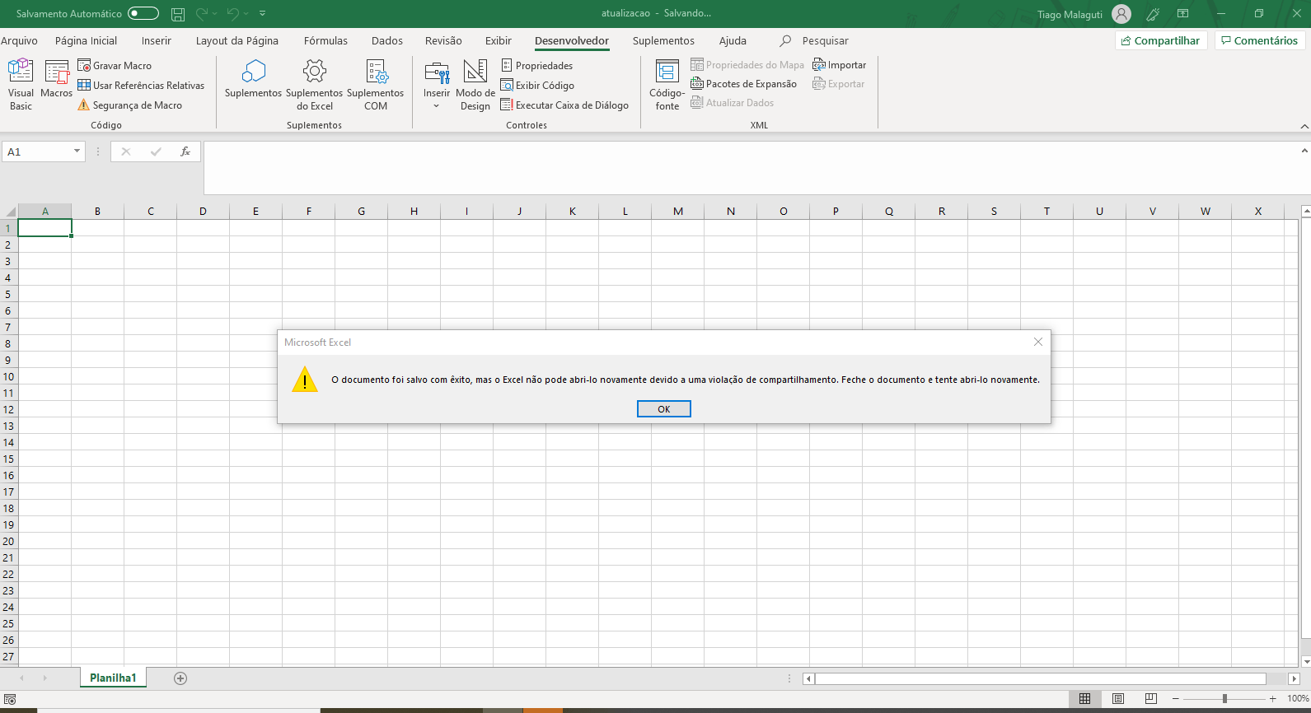Image resolution: width=1311 pixels, height=713 pixels.
Task: Click the Save disk icon
Action: point(178,14)
